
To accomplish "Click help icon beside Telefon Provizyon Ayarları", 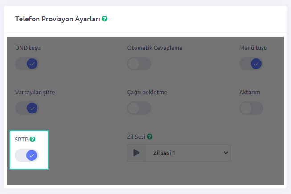I will click(x=105, y=19).
